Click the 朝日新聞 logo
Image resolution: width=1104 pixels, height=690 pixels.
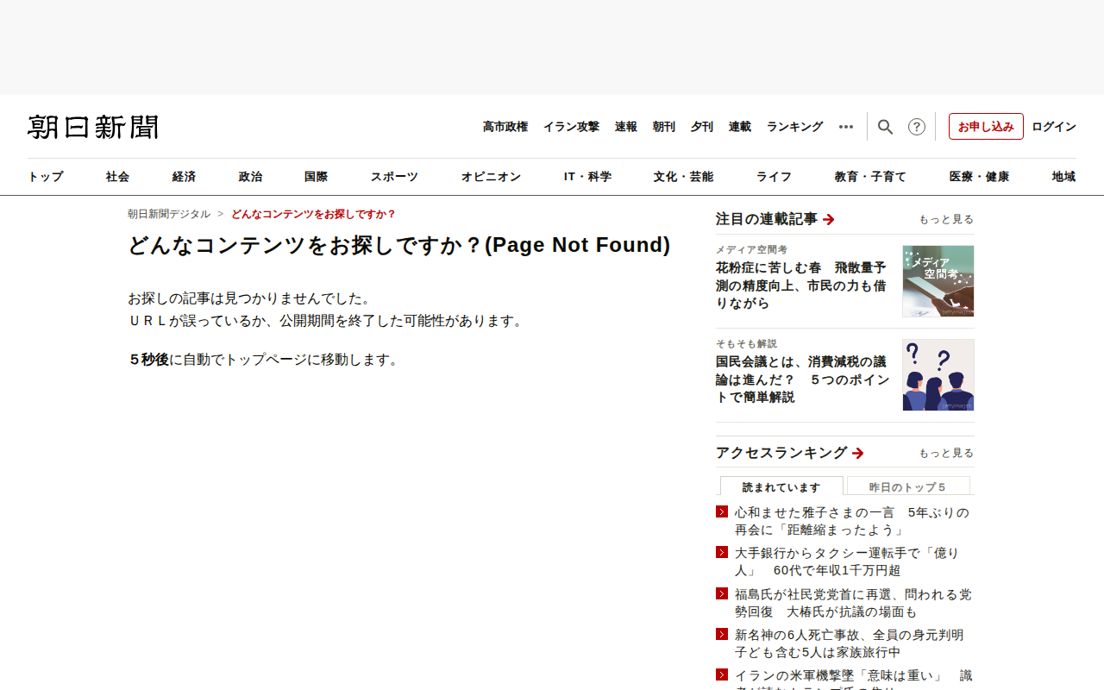93,127
